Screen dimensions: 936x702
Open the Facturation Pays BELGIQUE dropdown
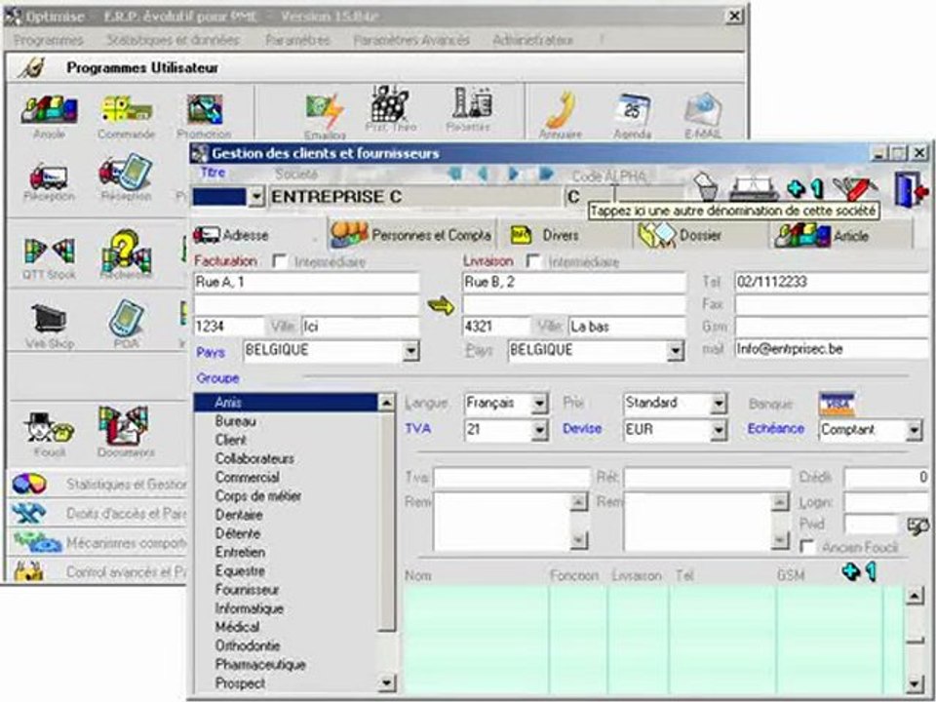point(410,351)
